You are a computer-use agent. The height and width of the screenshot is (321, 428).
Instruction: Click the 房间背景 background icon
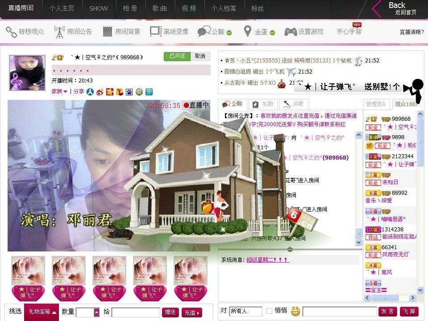point(107,32)
